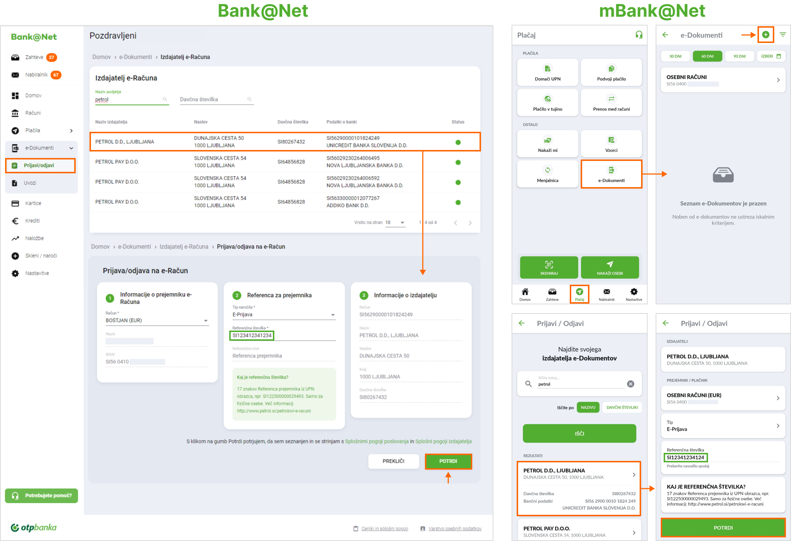Open the Podvoji plačilo tile

point(611,72)
